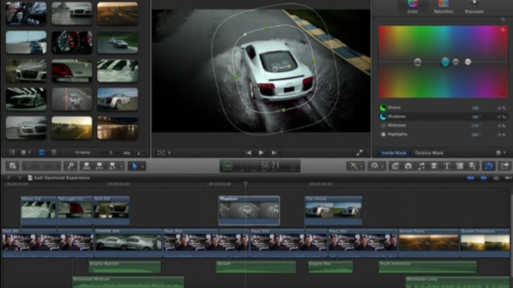Viewport: 513px width, 288px height.
Task: Show the photos browser camera icon
Action: click(x=408, y=166)
